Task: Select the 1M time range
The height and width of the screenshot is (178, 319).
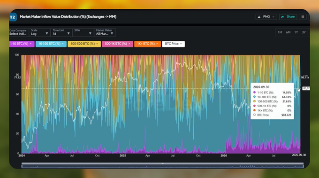Action: [x=280, y=32]
